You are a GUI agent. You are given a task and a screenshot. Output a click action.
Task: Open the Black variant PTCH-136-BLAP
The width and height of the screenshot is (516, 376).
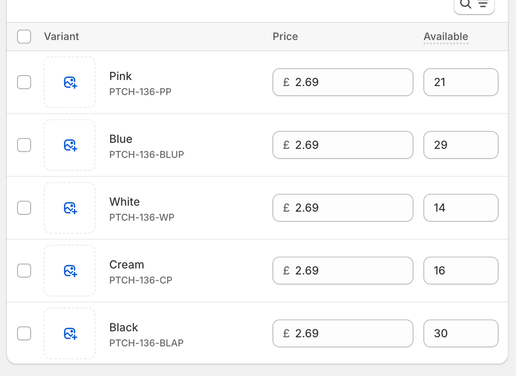coord(146,335)
